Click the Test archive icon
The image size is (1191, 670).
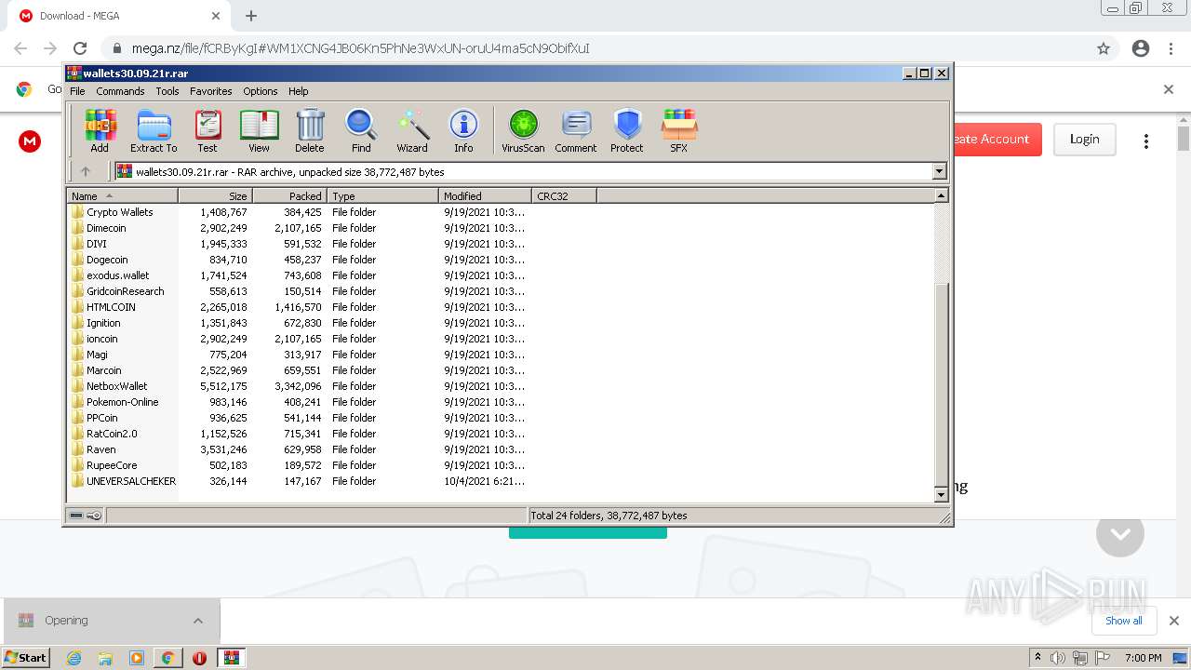click(207, 131)
